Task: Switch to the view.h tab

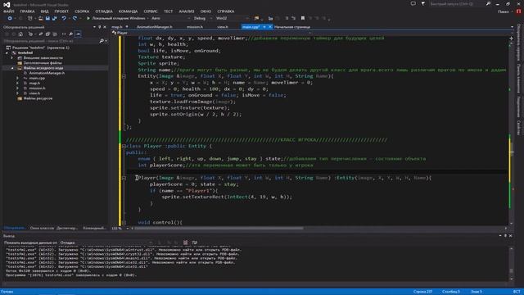Action: (x=223, y=27)
